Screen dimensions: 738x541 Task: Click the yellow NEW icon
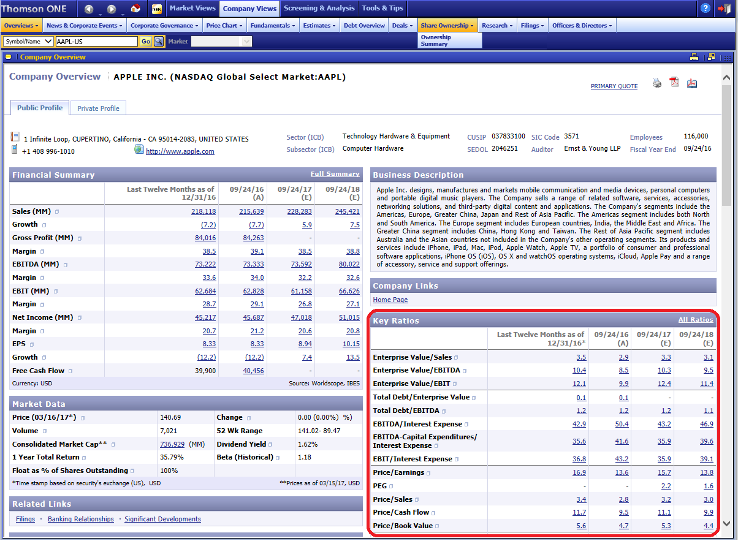pyautogui.click(x=157, y=9)
